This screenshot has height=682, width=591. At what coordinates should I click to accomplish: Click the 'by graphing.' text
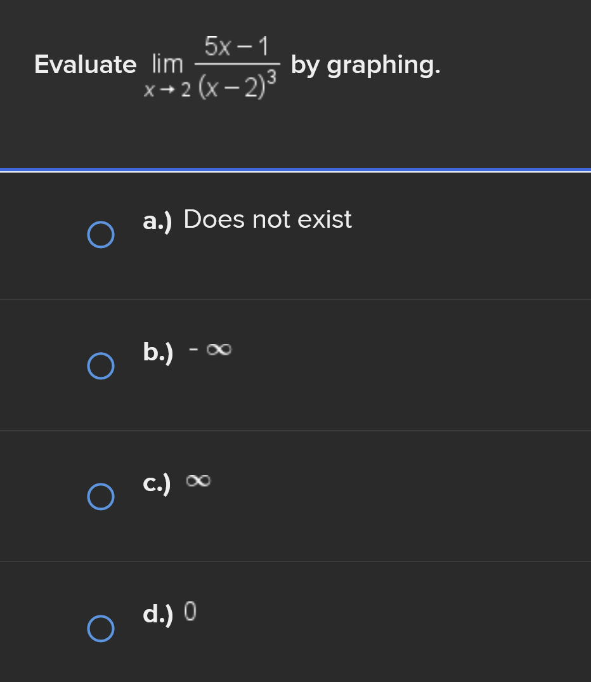[x=365, y=65]
